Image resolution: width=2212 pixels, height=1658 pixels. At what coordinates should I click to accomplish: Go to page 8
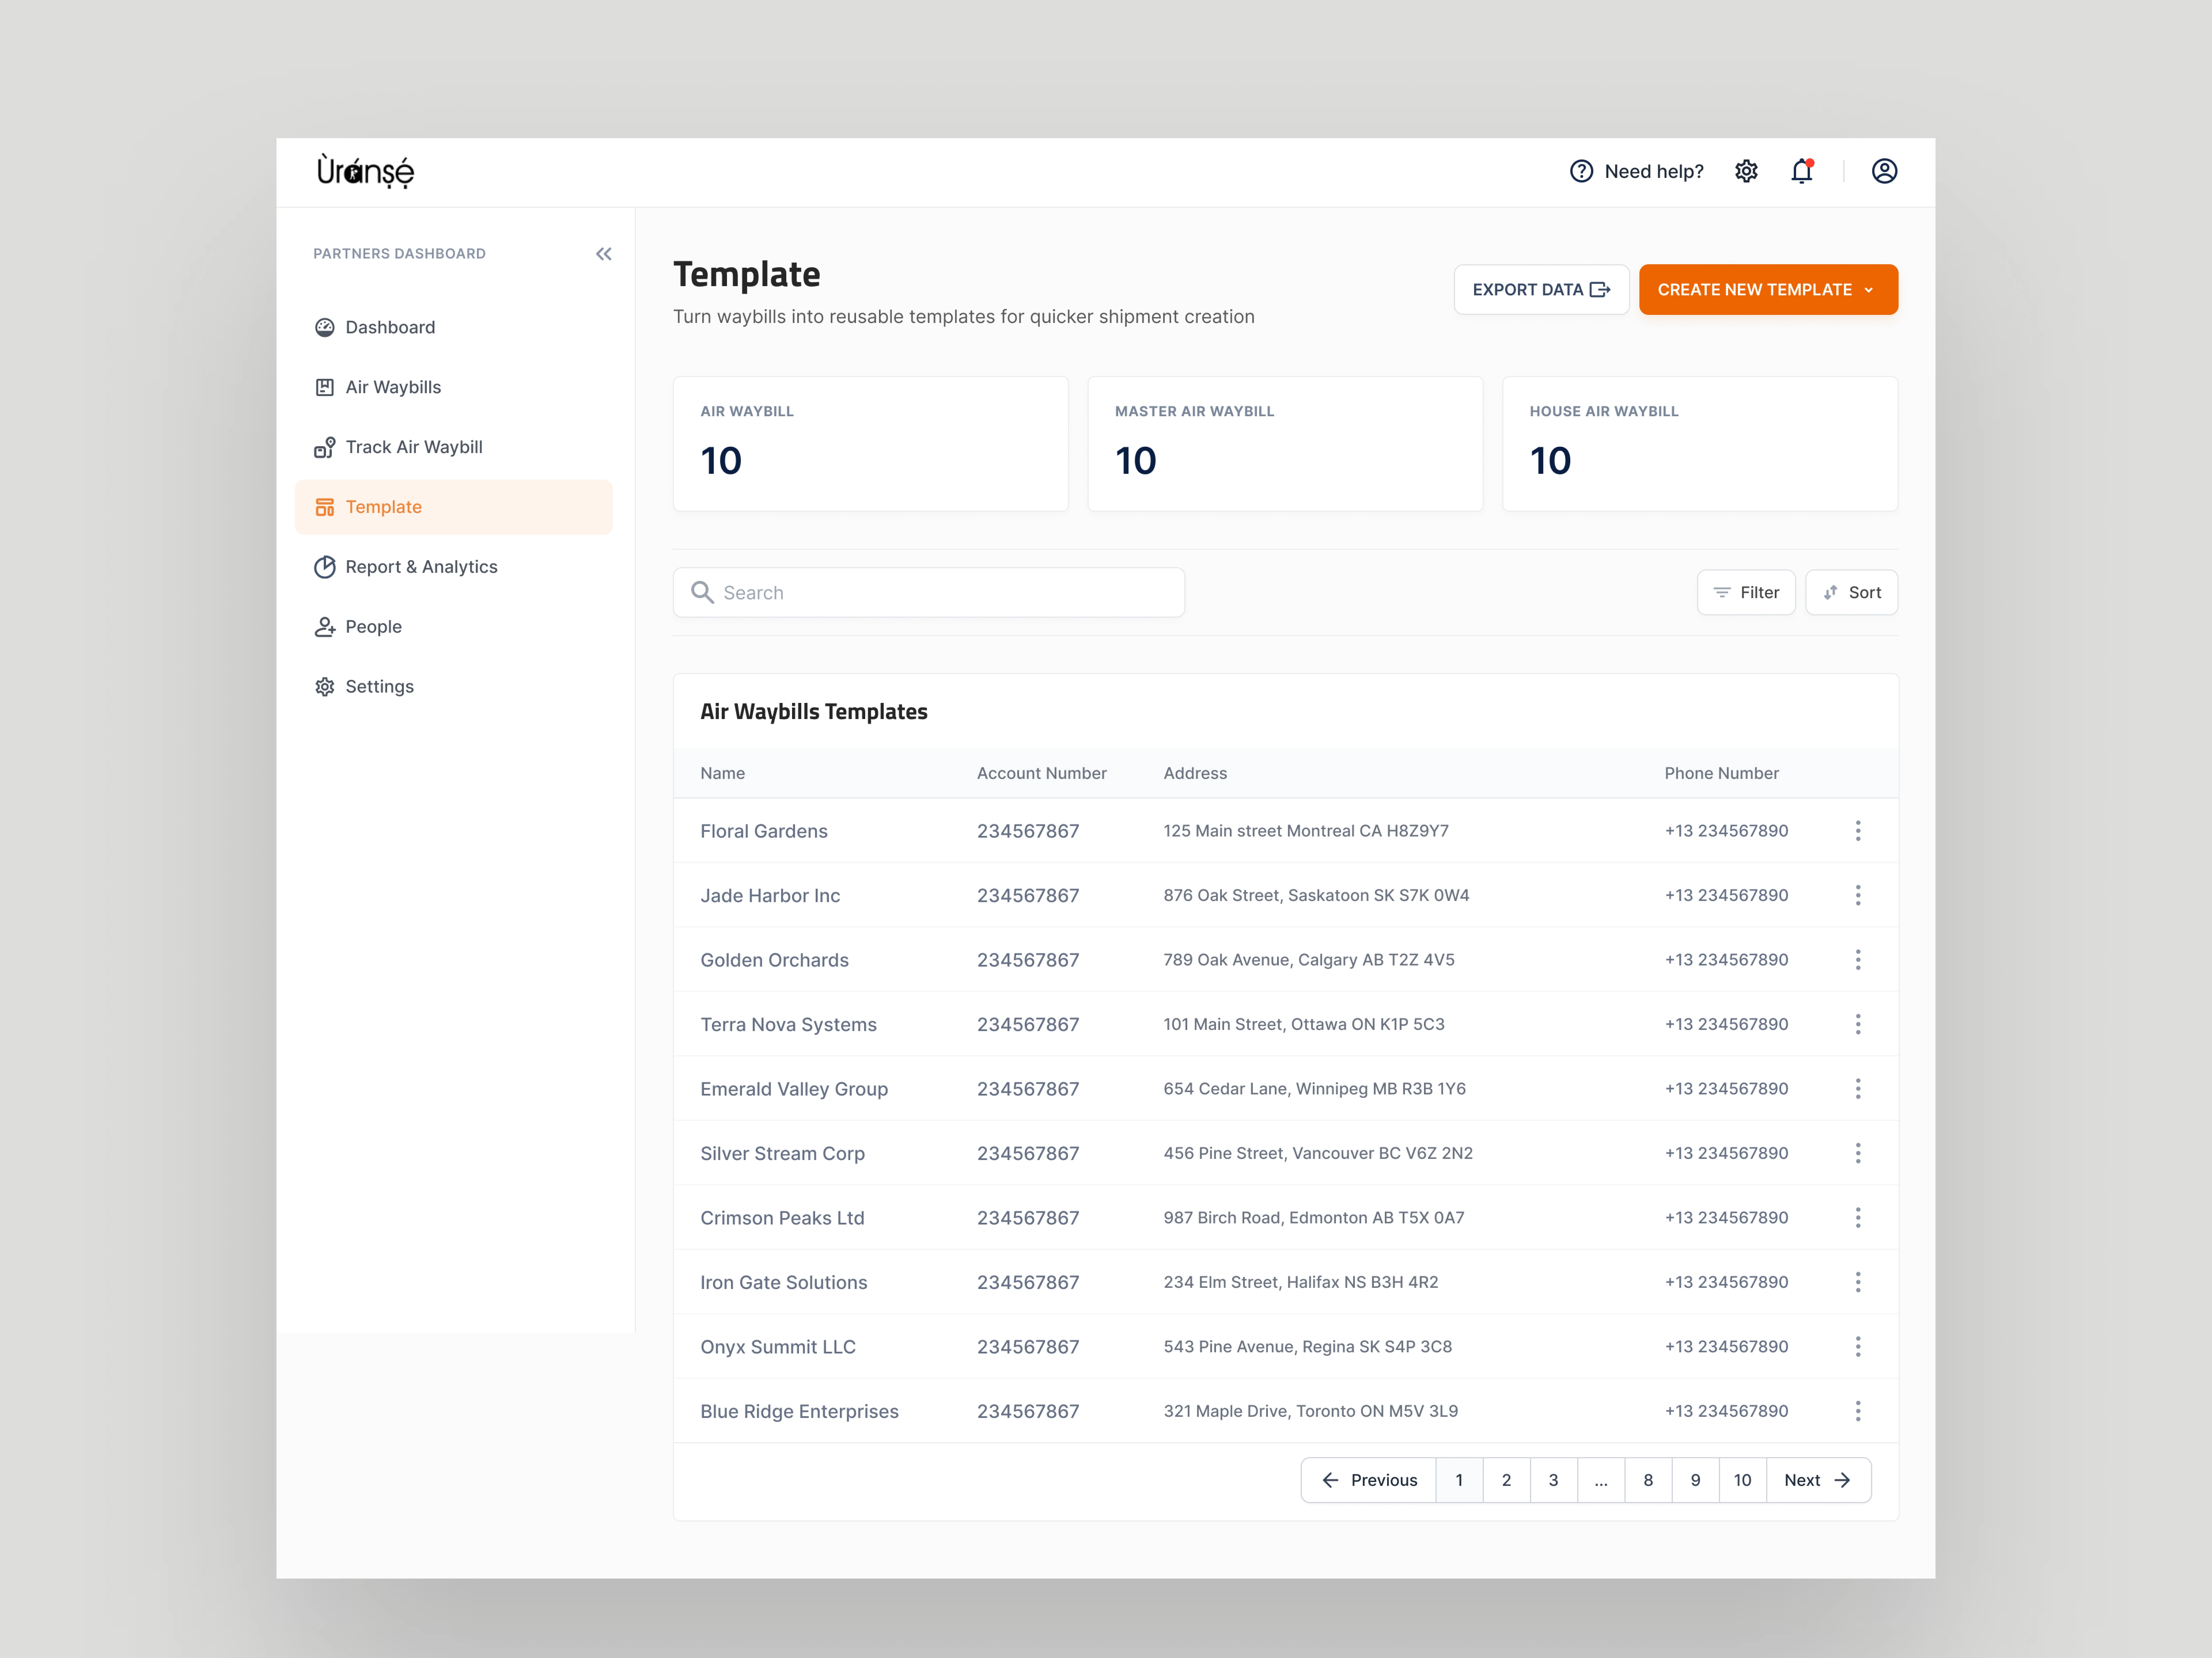(1648, 1480)
